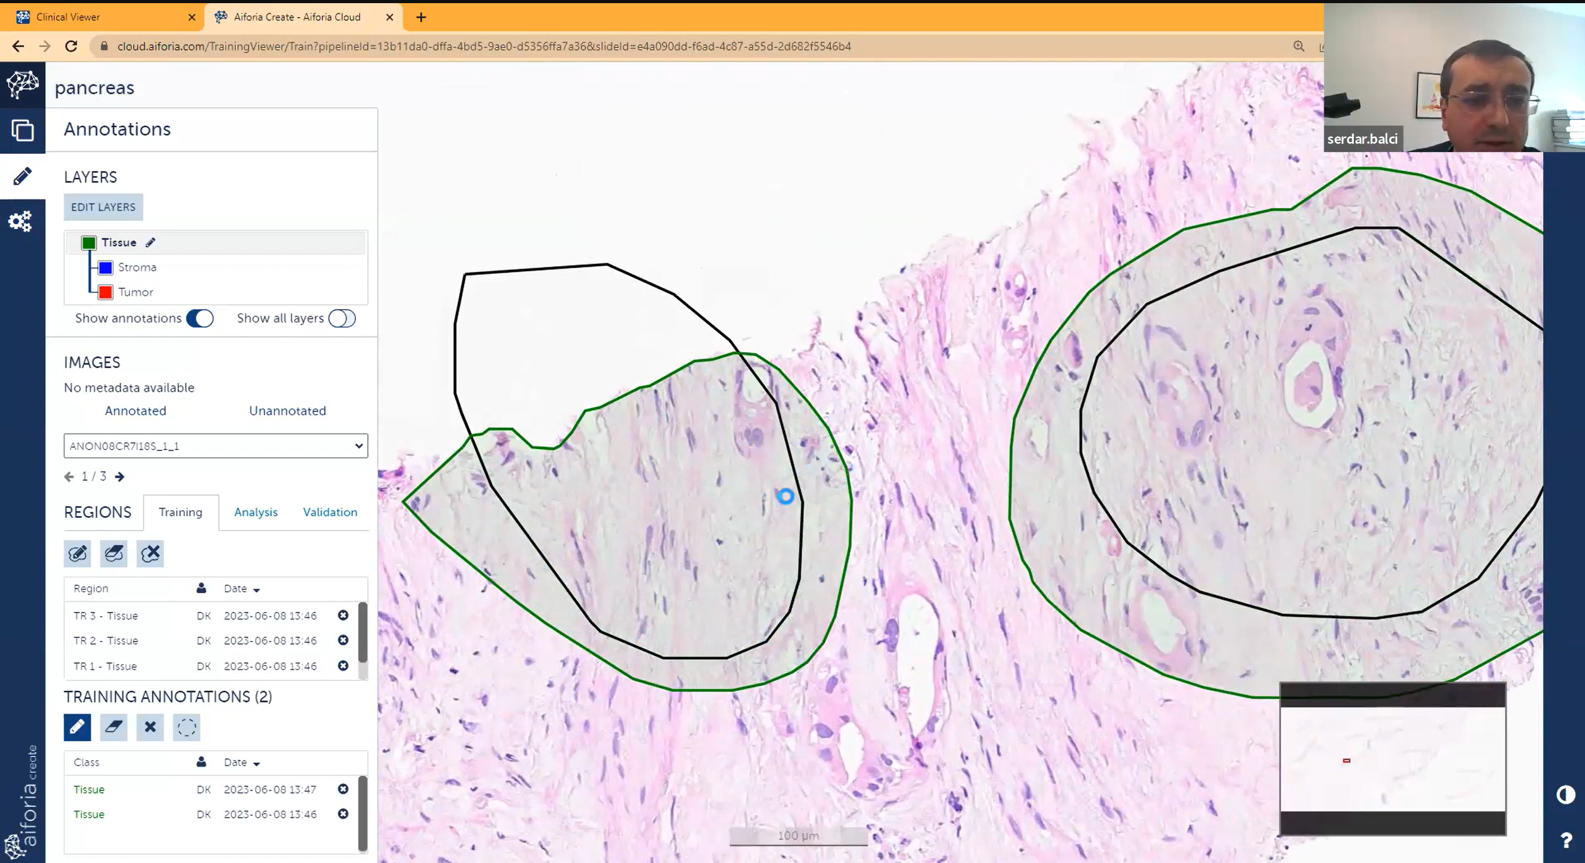Select the training annotation pen tool
1585x863 pixels.
tap(78, 727)
